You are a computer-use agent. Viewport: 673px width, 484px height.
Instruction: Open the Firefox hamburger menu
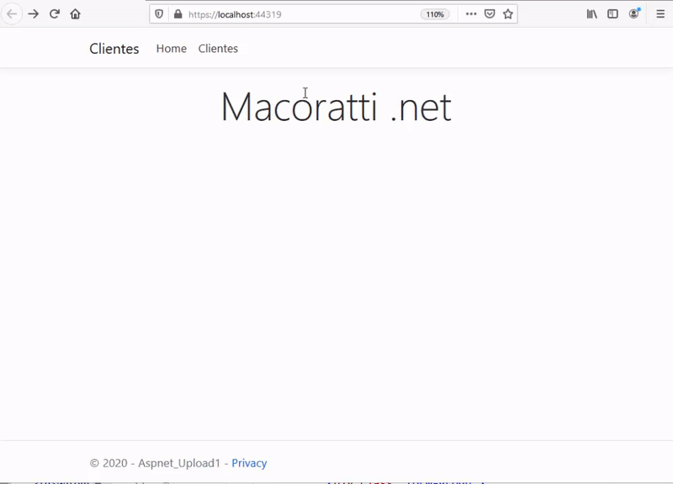click(x=660, y=14)
